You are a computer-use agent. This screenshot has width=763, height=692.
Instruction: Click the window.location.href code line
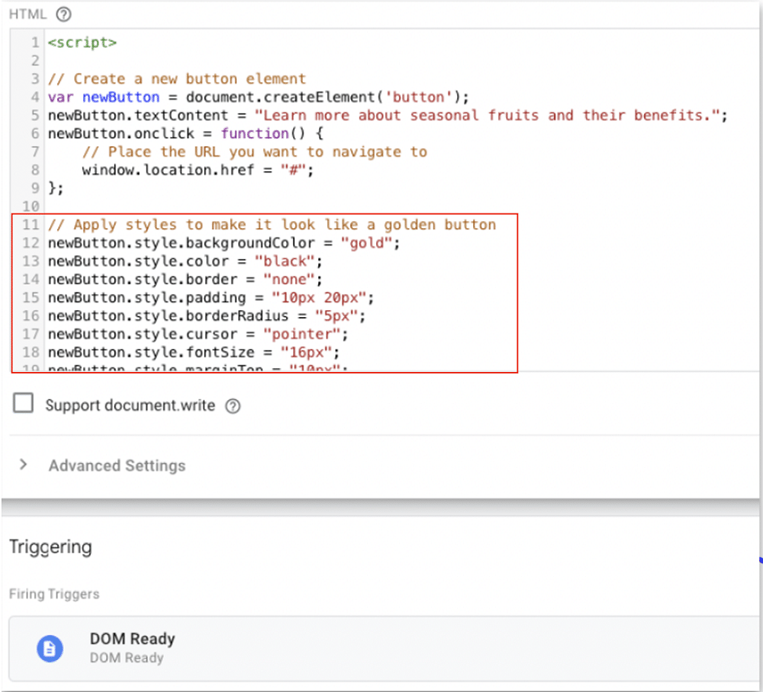[x=198, y=170]
